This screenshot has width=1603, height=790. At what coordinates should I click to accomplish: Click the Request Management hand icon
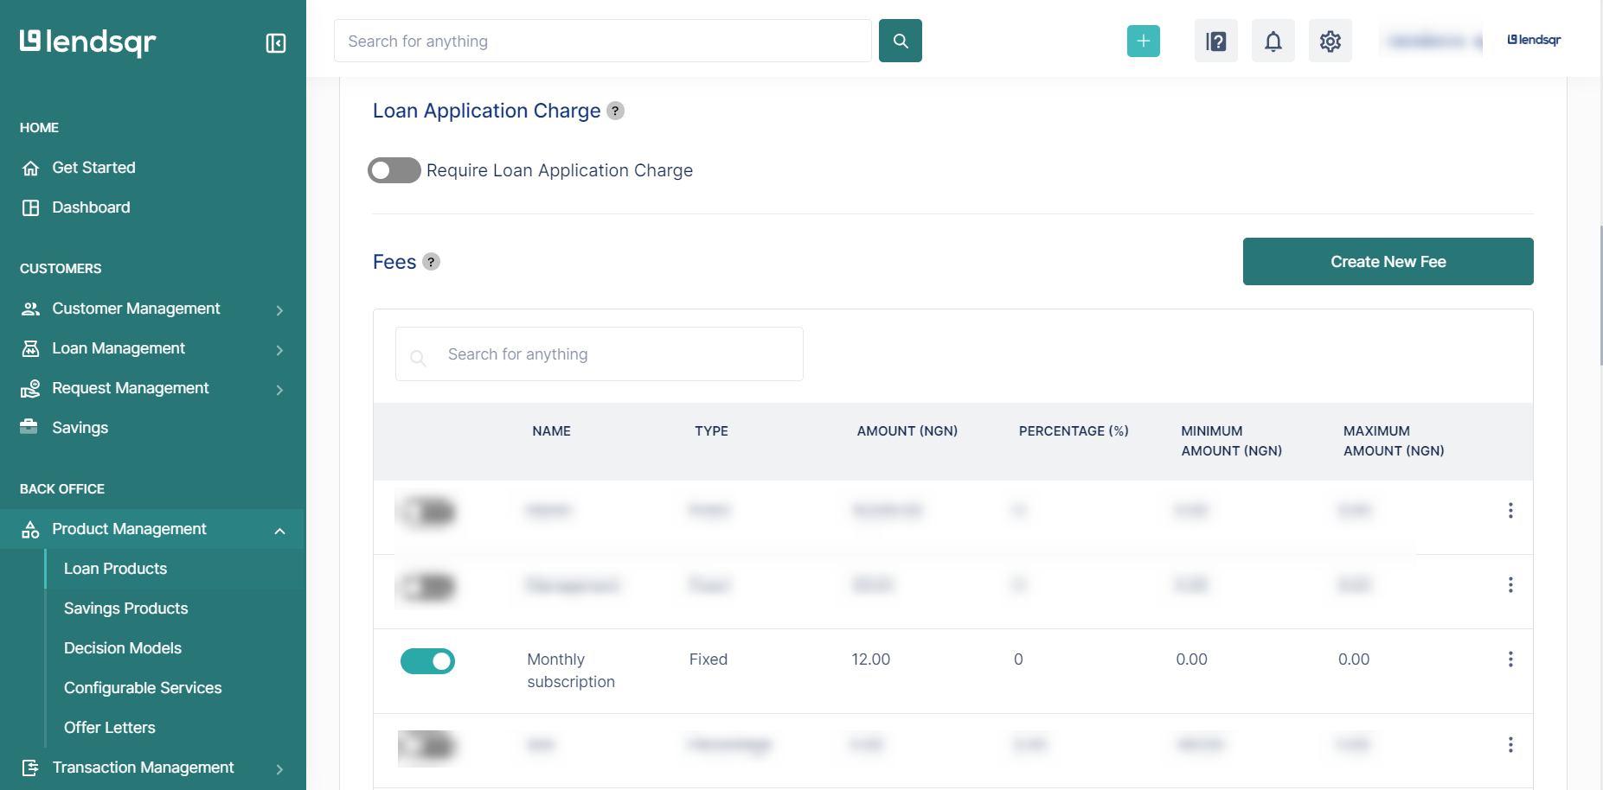click(30, 388)
